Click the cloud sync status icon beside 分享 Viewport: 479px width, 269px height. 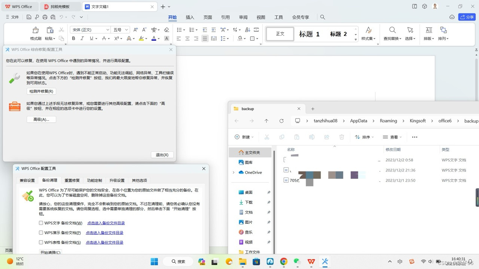pyautogui.click(x=452, y=17)
